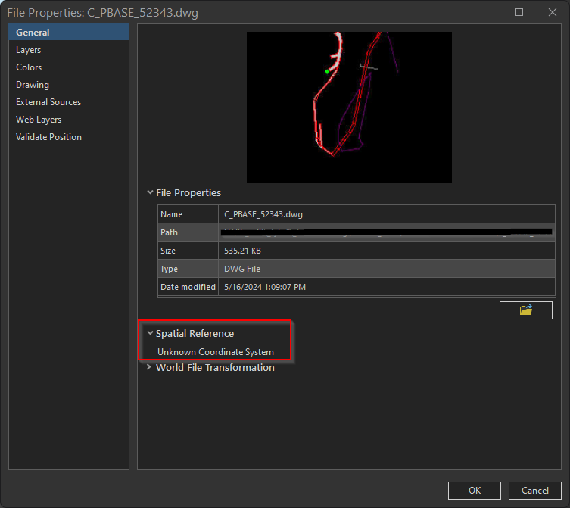Click the Date modified row label
The width and height of the screenshot is (570, 508).
[x=188, y=287]
